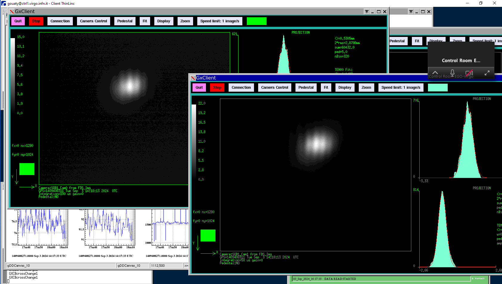
Task: Open Display menu in front GxClient window
Action: pyautogui.click(x=345, y=88)
